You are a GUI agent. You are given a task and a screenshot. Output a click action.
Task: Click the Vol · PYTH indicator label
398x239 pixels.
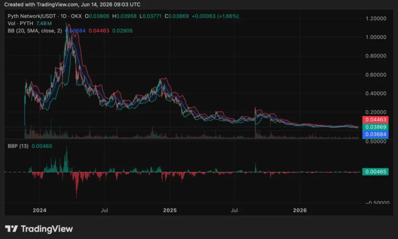click(x=20, y=24)
